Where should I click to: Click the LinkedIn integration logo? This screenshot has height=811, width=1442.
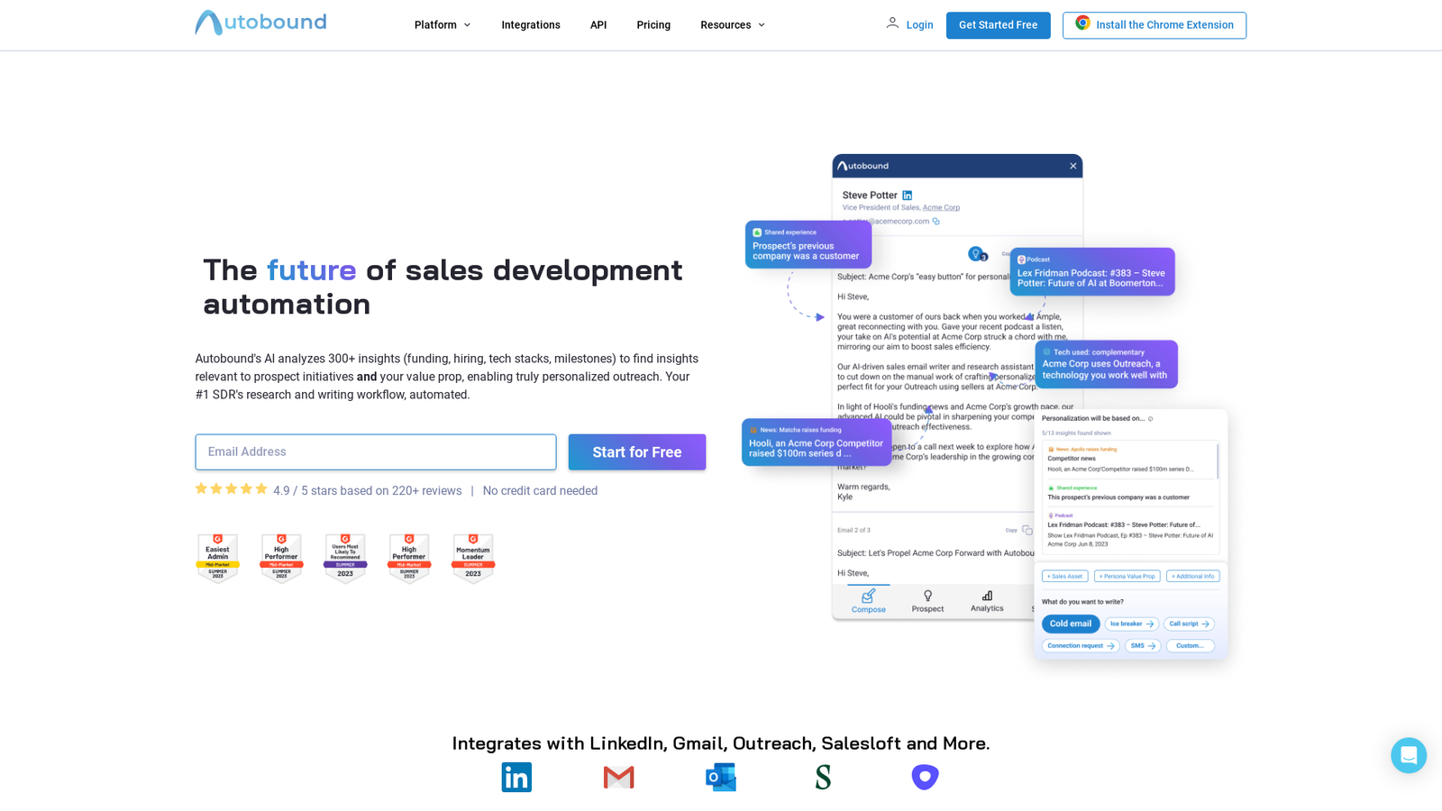(x=516, y=777)
